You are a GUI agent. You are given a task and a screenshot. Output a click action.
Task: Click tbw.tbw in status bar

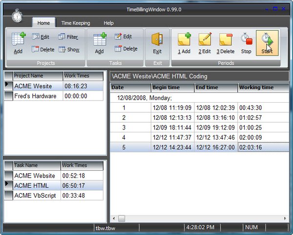coord(105,228)
